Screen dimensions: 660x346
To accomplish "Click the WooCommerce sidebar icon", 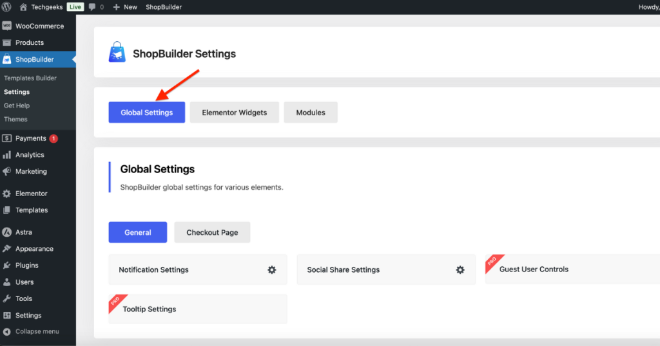I will click(6, 26).
